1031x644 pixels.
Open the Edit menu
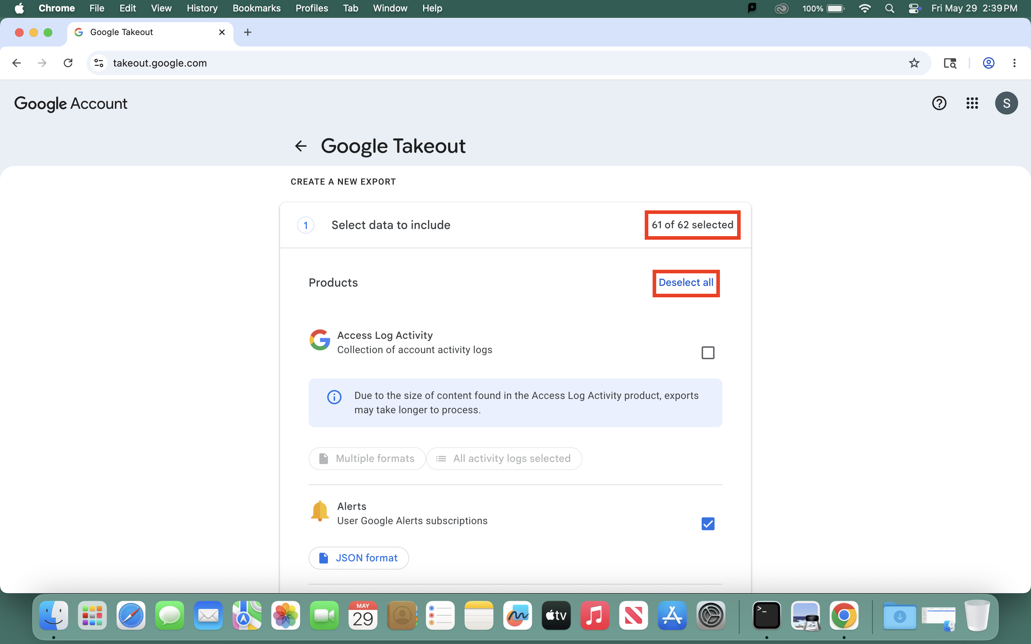point(127,9)
